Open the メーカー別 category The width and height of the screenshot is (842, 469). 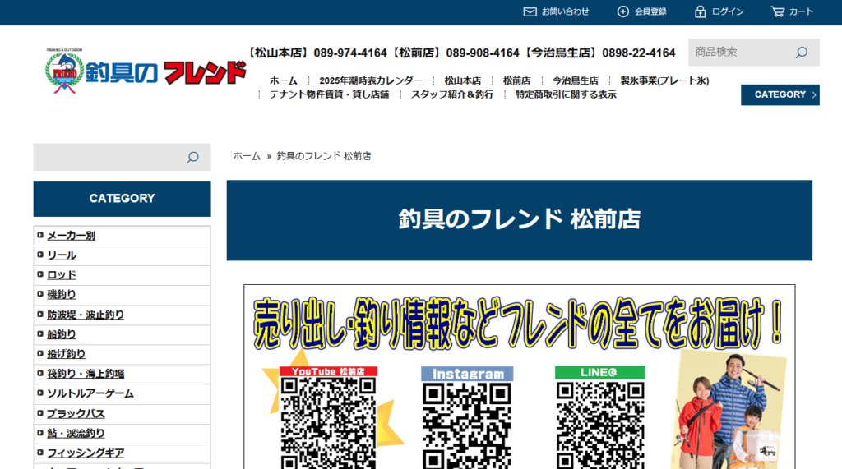71,236
